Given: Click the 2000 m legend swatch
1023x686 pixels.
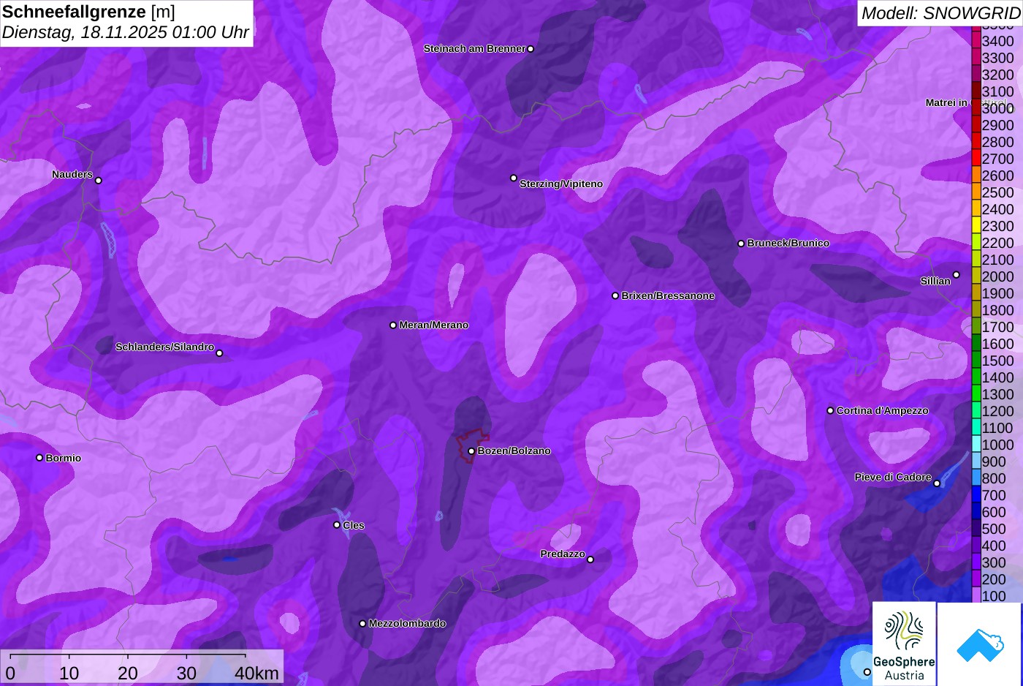Looking at the screenshot, I should (x=976, y=276).
